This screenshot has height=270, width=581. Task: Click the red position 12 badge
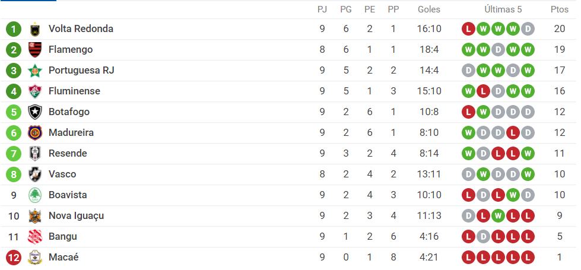14,258
